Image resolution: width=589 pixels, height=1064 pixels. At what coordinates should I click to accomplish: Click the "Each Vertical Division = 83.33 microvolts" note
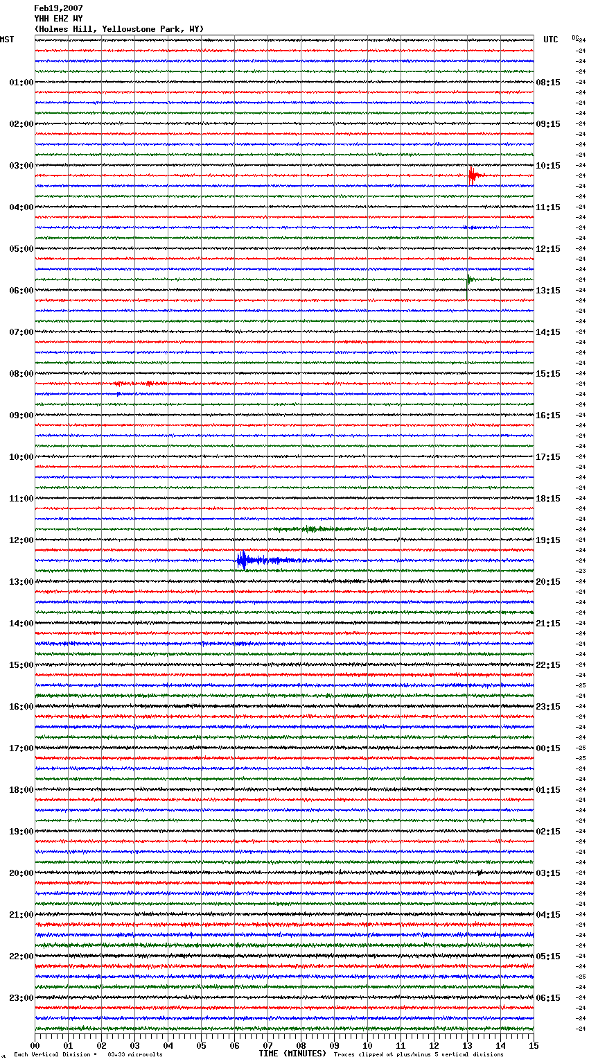88,1054
